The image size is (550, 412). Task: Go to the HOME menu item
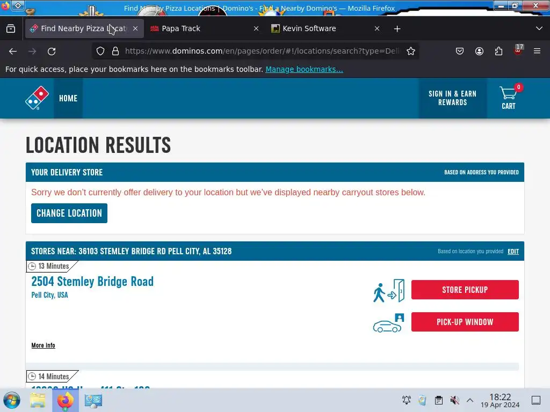[x=68, y=98]
